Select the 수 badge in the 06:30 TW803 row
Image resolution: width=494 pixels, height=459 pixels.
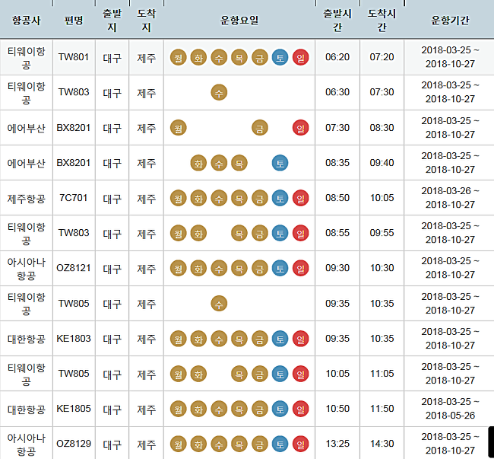coord(219,92)
